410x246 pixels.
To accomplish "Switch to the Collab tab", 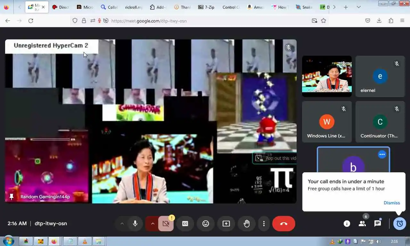I will pyautogui.click(x=109, y=7).
